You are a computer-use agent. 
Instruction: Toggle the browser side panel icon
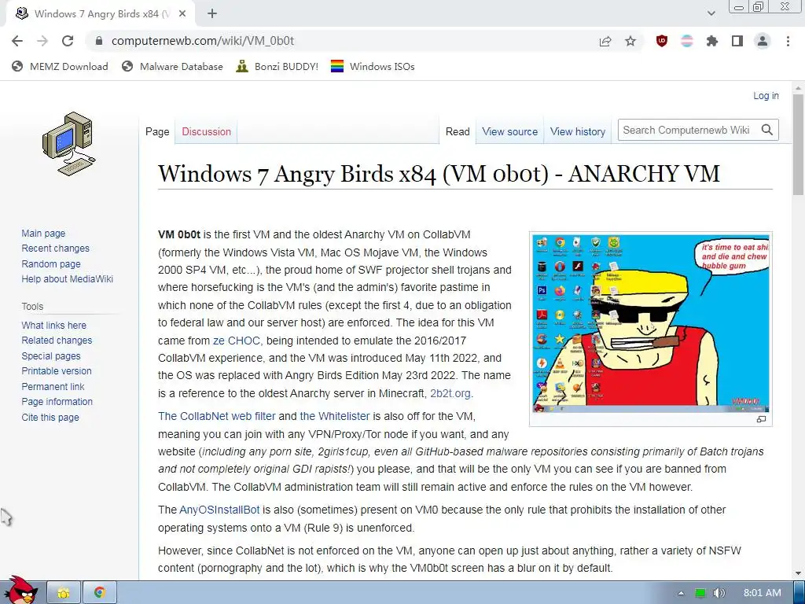(x=737, y=41)
